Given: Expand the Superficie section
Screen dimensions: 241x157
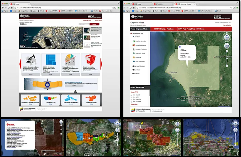Looking at the screenshot, I should pos(133,70).
